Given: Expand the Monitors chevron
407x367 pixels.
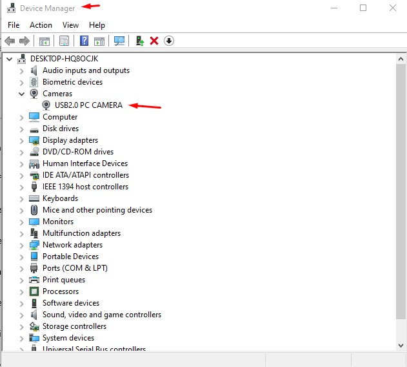Looking at the screenshot, I should pos(22,222).
